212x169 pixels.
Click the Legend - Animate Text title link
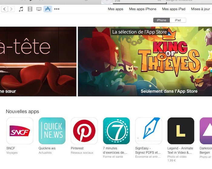tap(180, 150)
